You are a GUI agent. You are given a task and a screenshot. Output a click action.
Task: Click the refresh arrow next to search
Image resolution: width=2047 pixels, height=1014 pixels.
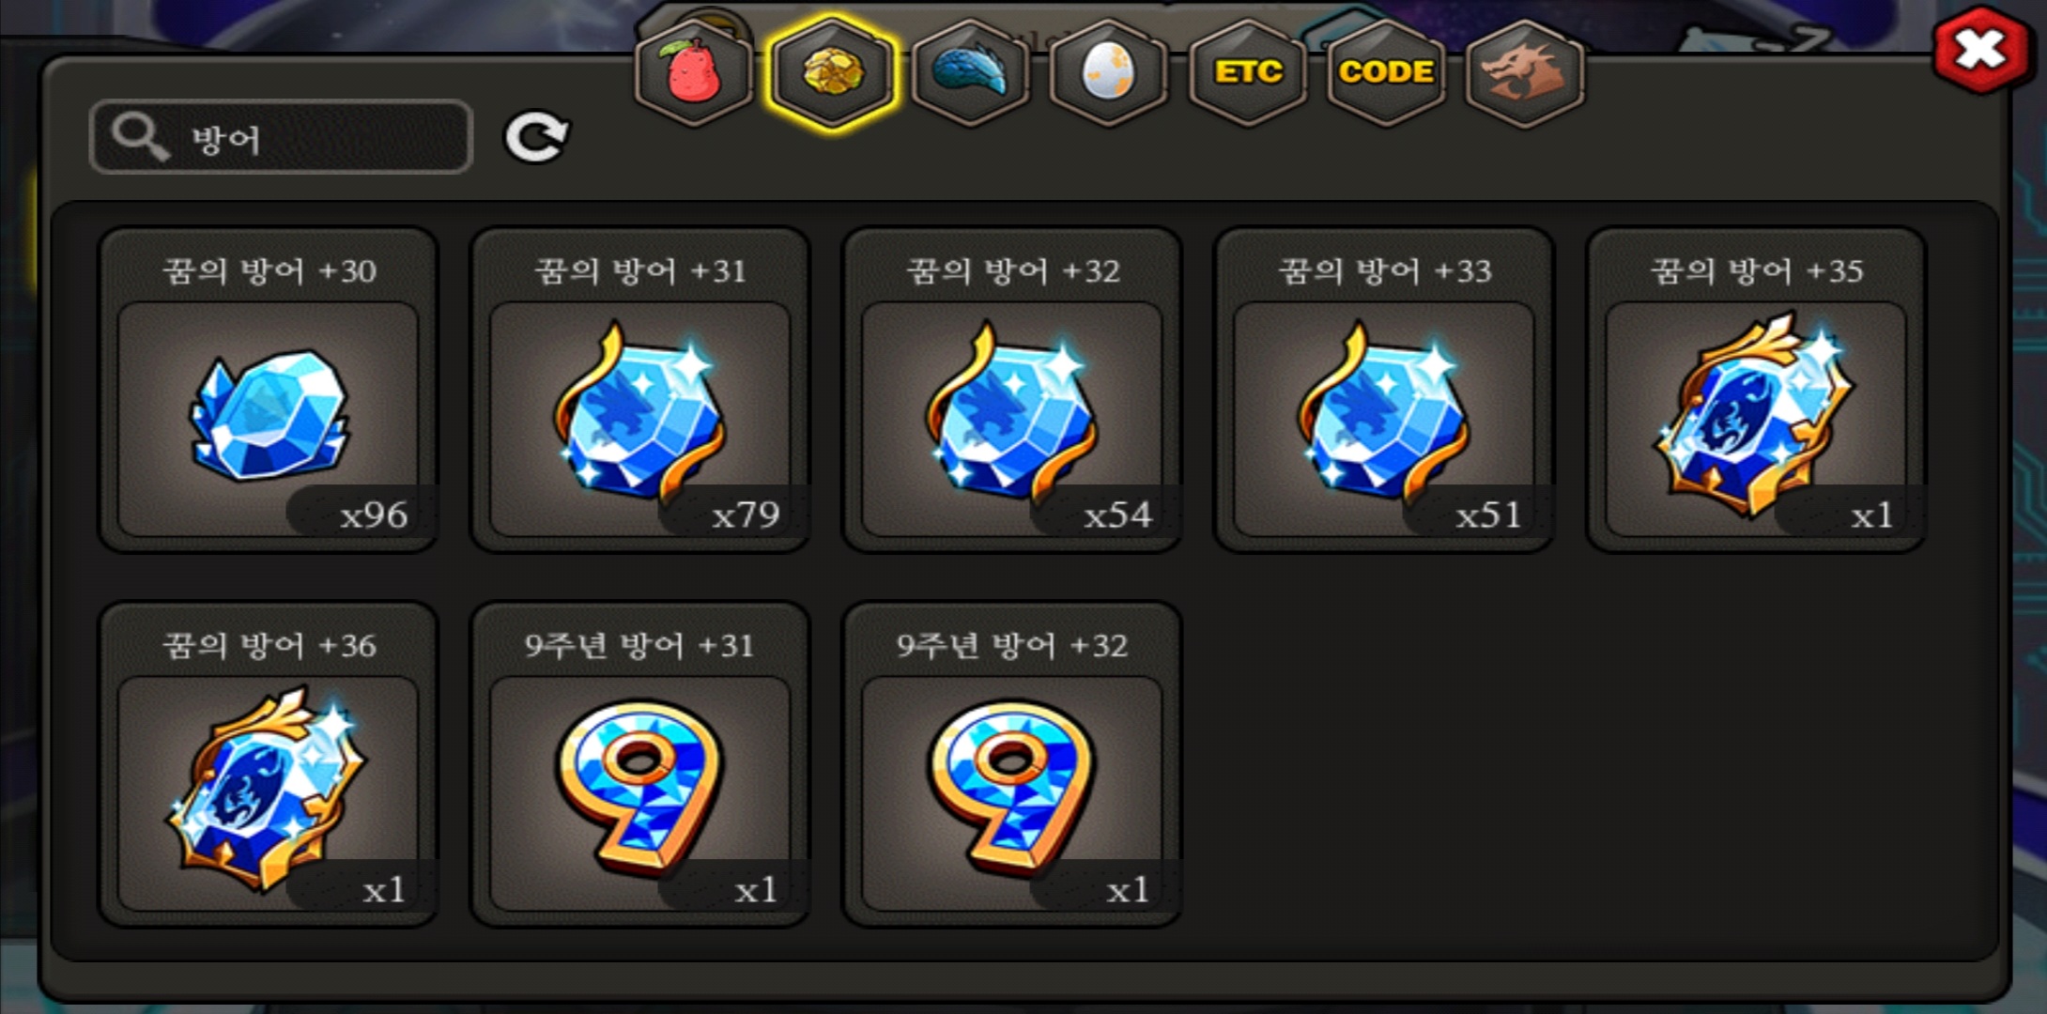[535, 138]
